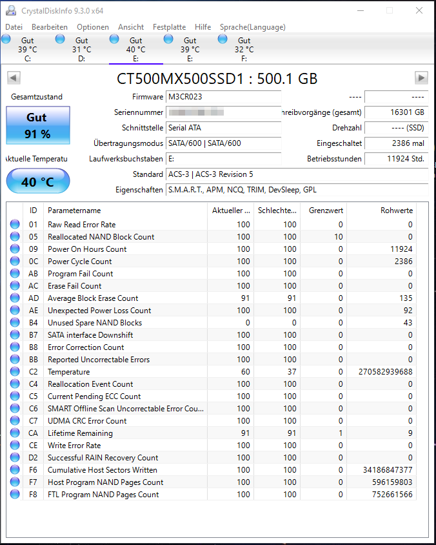The width and height of the screenshot is (436, 545).
Task: Click status orb for Program Fail Count
Action: click(x=15, y=274)
